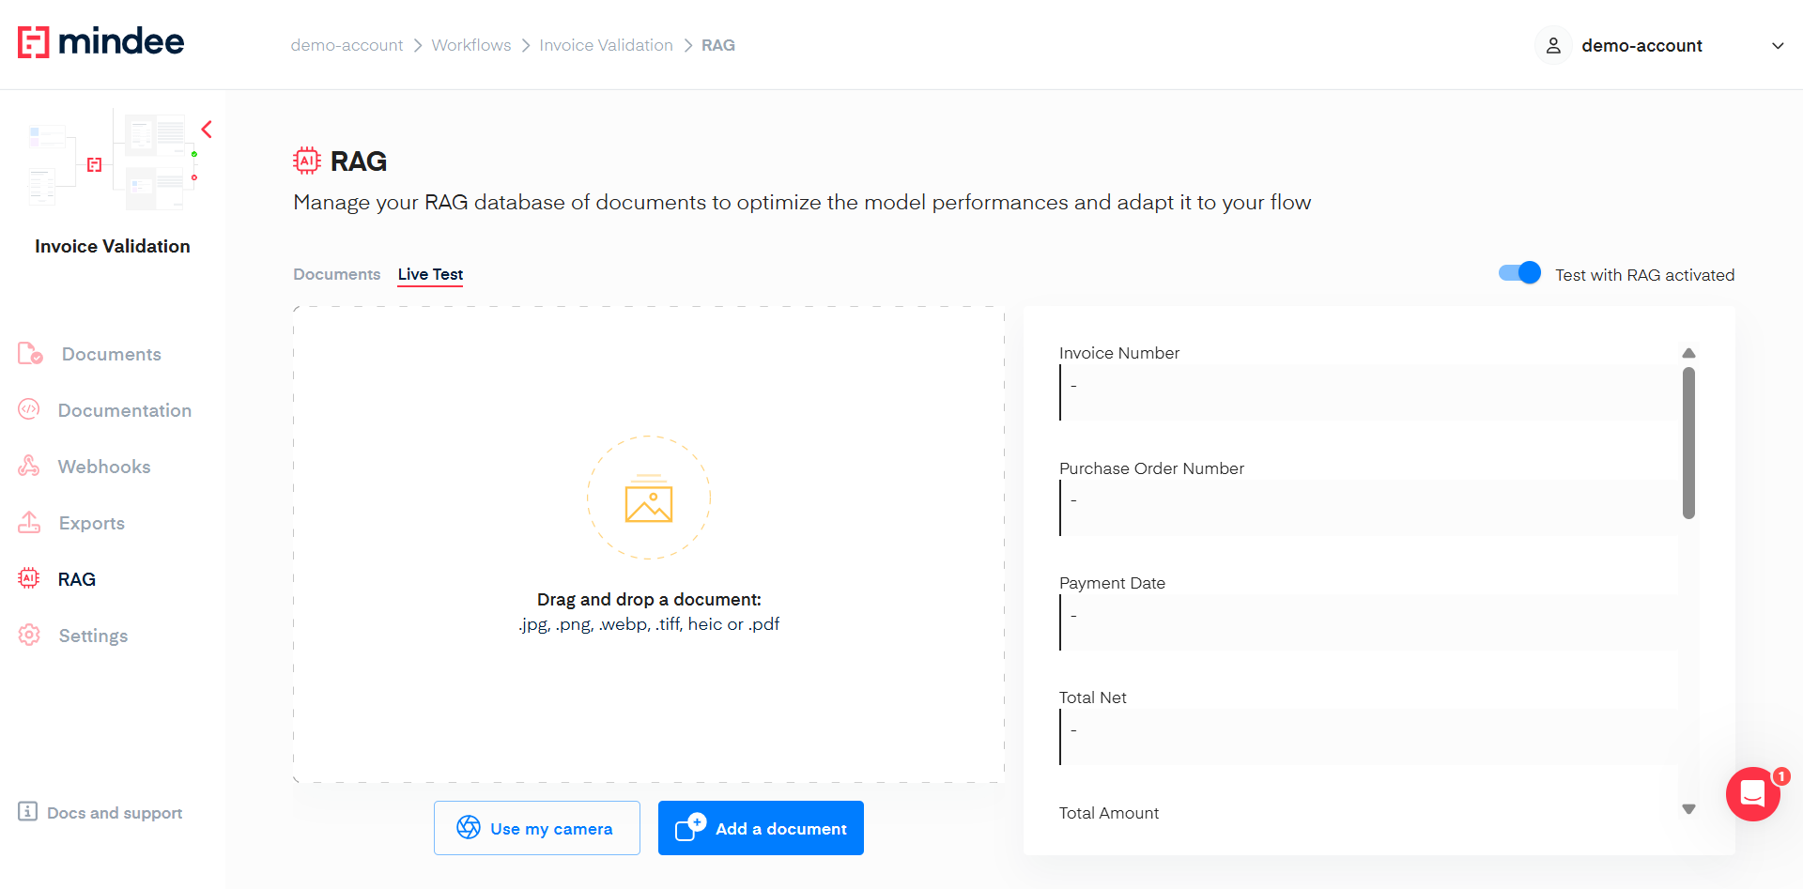Click the Invoice Validation workflow thumbnail
Image resolution: width=1803 pixels, height=889 pixels.
pyautogui.click(x=113, y=160)
